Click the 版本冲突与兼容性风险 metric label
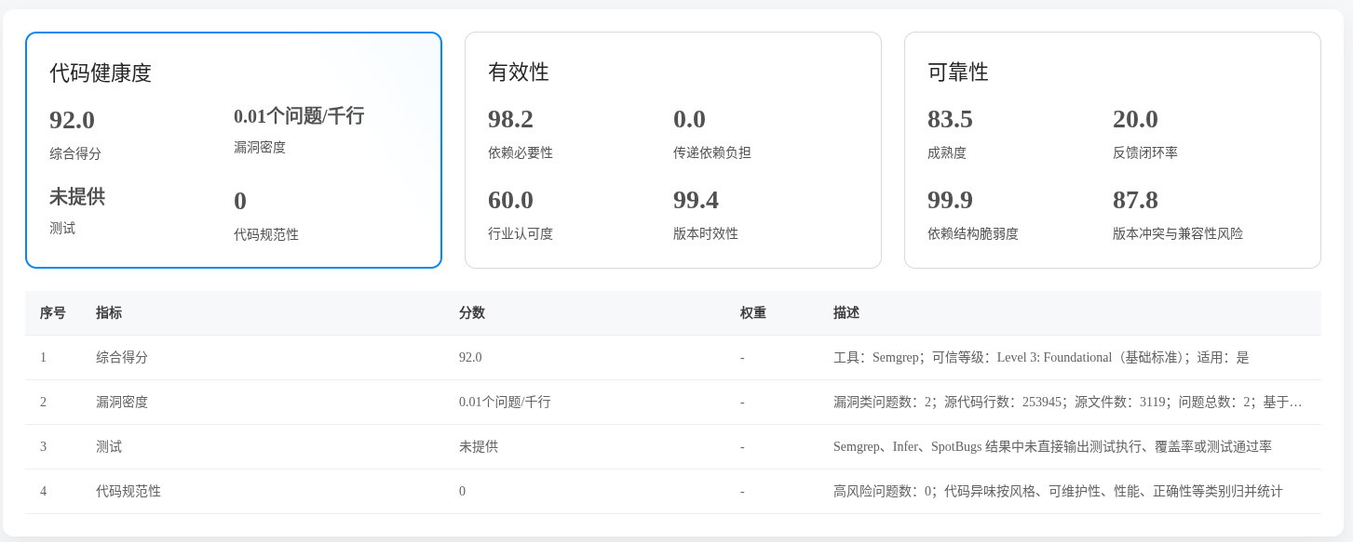The image size is (1353, 542). click(x=1177, y=234)
